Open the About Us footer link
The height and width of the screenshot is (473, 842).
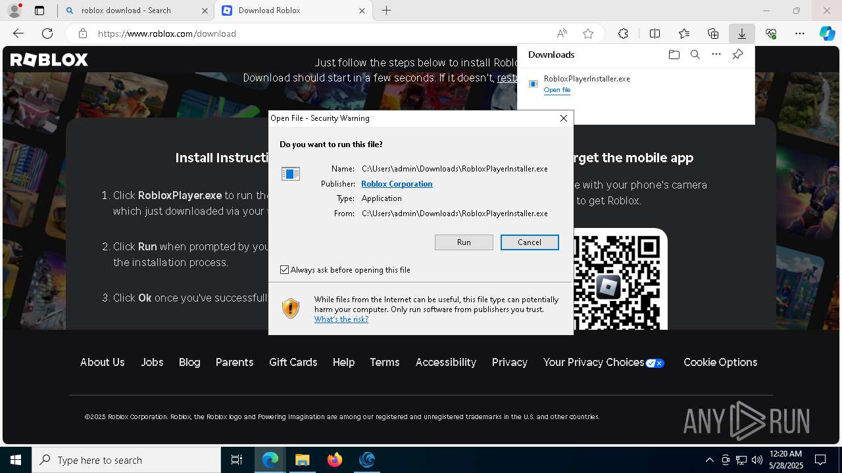coord(102,362)
